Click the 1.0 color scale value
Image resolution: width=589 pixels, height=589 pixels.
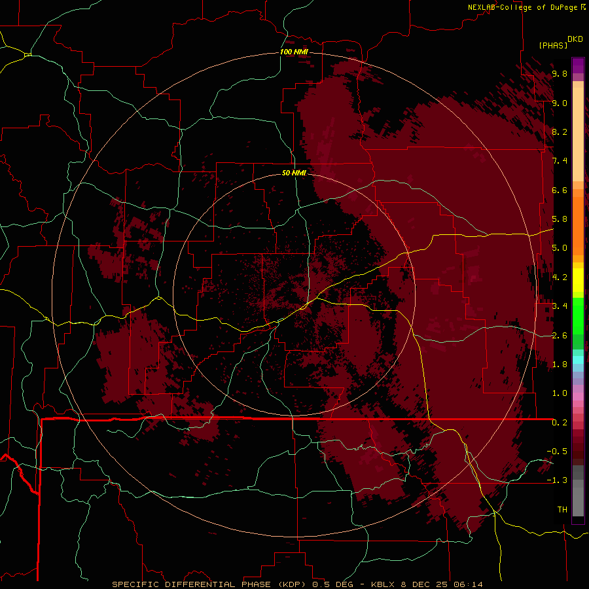coord(560,393)
